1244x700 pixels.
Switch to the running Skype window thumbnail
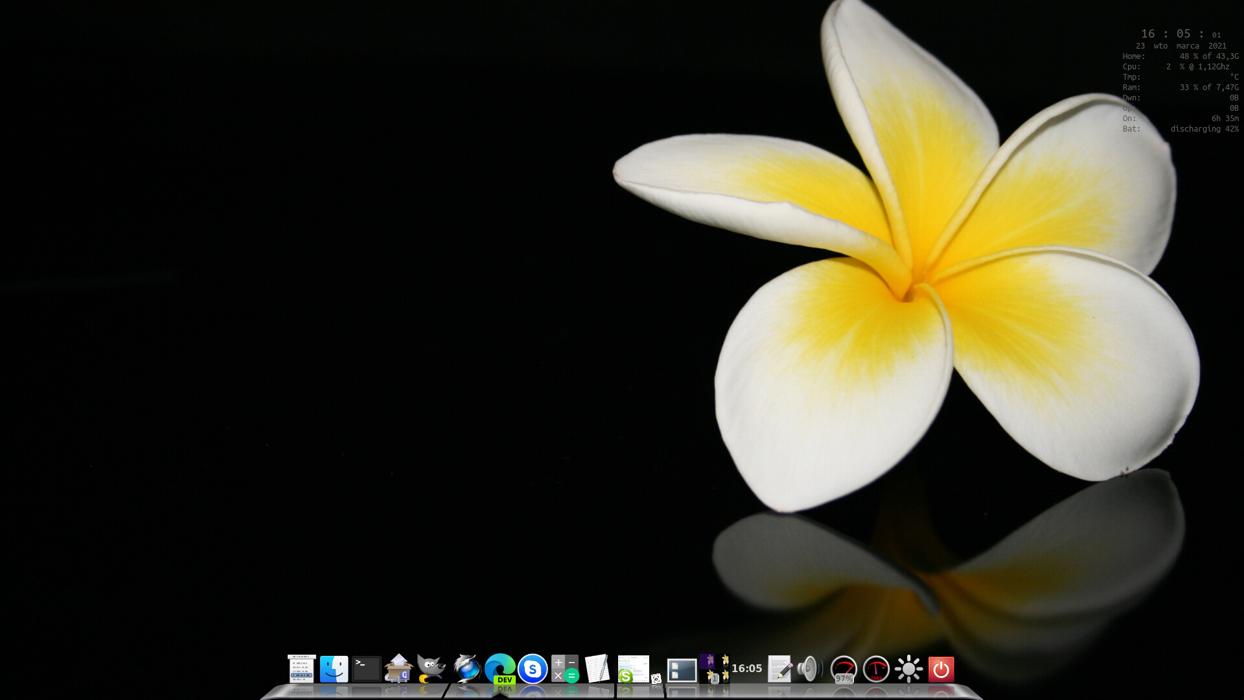coord(633,669)
